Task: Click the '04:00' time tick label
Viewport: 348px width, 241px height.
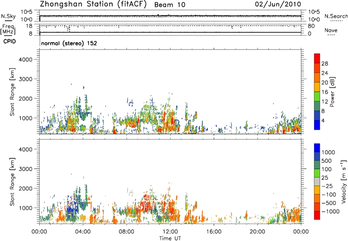Action: 83,232
